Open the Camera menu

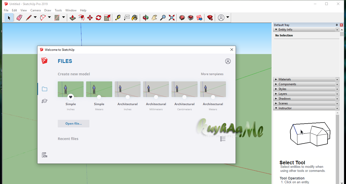(35, 10)
